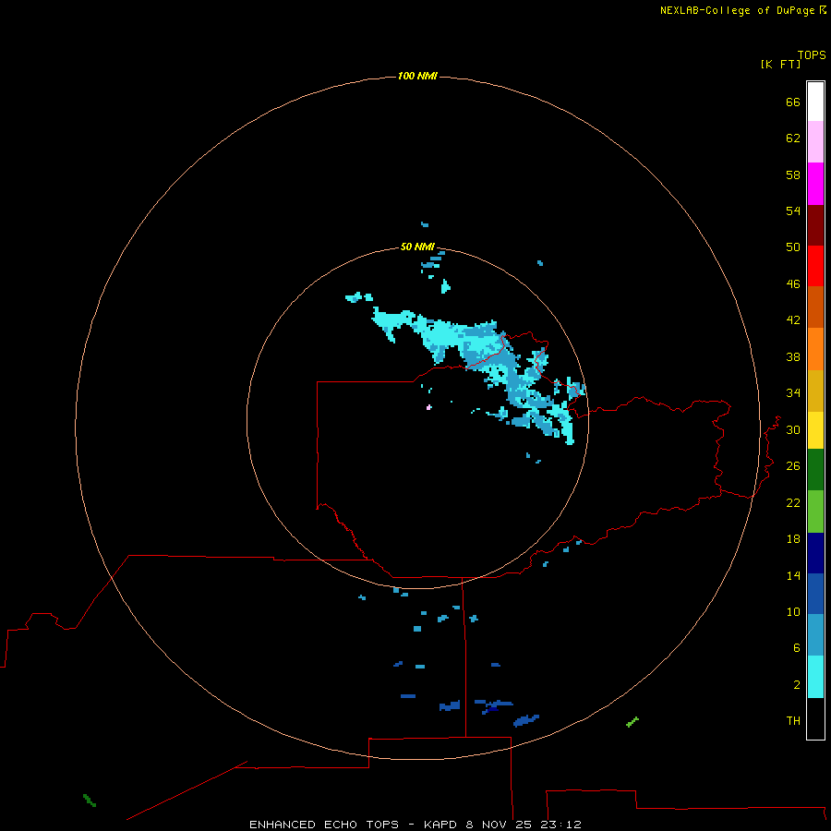Click the 2 legend value

(796, 684)
